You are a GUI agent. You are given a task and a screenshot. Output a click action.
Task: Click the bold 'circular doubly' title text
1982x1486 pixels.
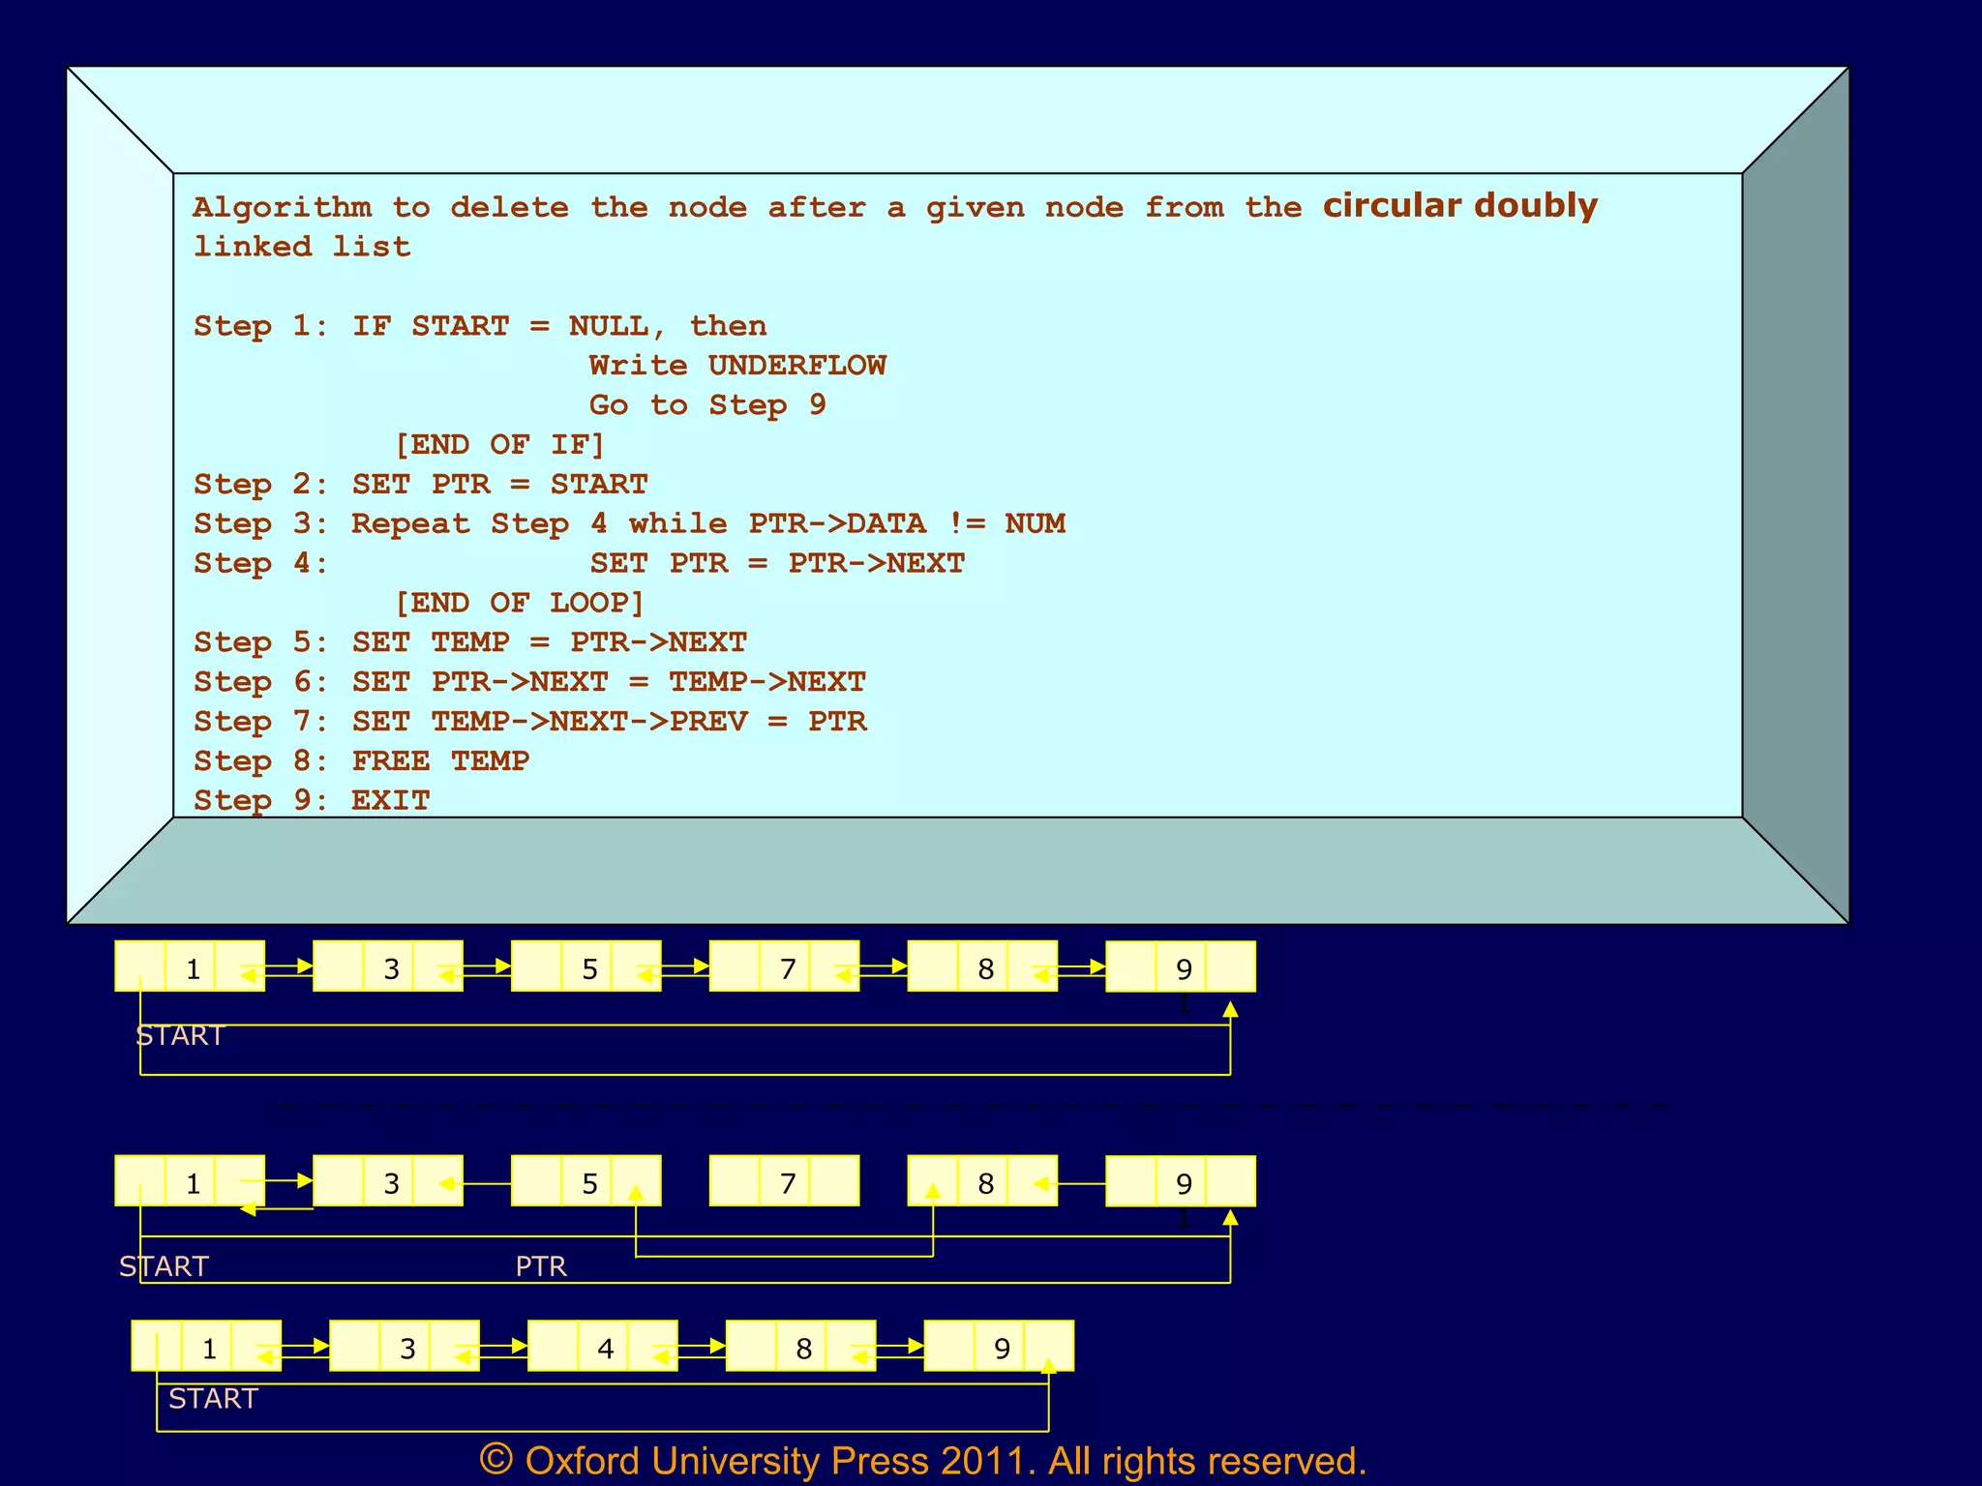(1459, 205)
